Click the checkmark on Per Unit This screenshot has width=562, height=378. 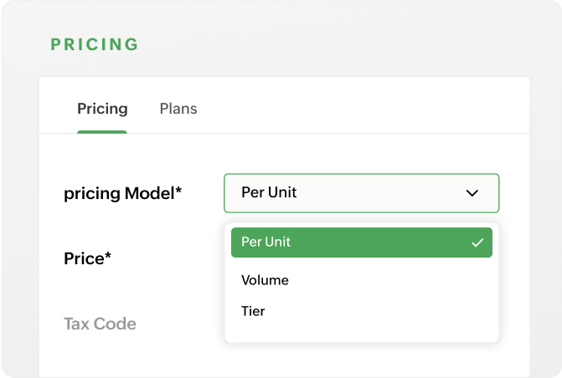click(477, 243)
